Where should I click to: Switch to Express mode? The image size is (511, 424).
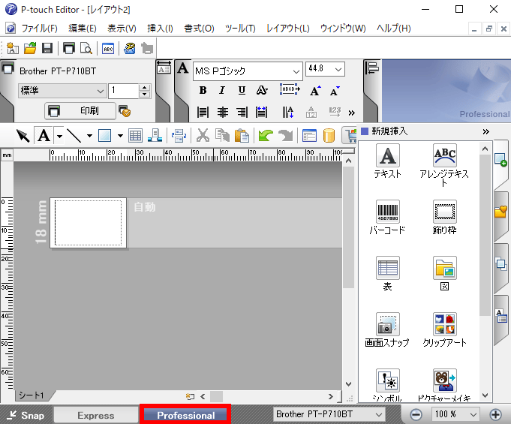(x=96, y=415)
